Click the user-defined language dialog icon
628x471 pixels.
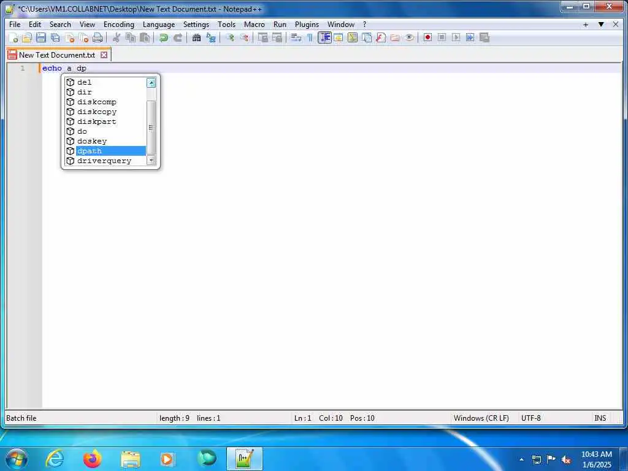pos(339,37)
